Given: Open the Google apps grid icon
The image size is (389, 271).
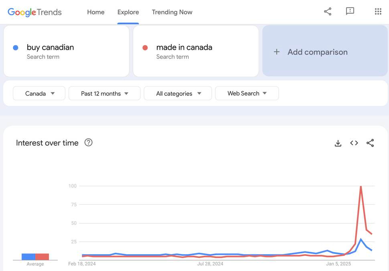Looking at the screenshot, I should [378, 11].
